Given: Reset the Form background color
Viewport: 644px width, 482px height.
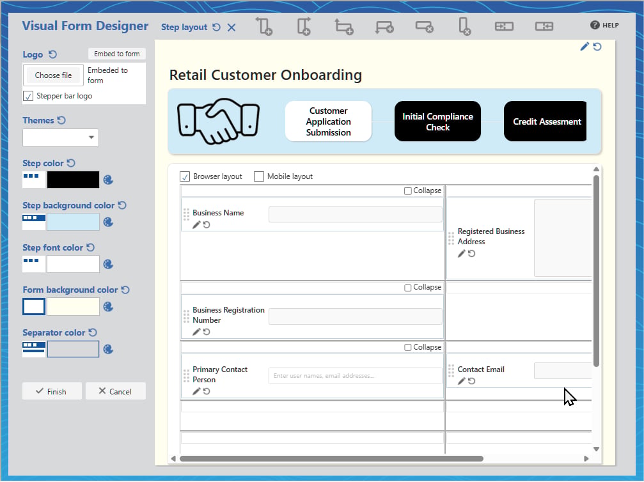Looking at the screenshot, I should (x=125, y=290).
